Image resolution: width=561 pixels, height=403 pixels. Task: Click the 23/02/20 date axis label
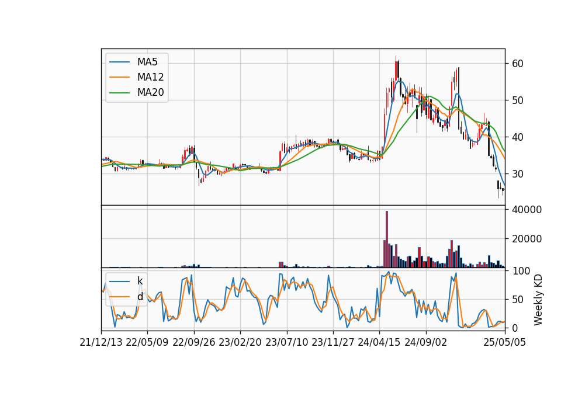240,342
